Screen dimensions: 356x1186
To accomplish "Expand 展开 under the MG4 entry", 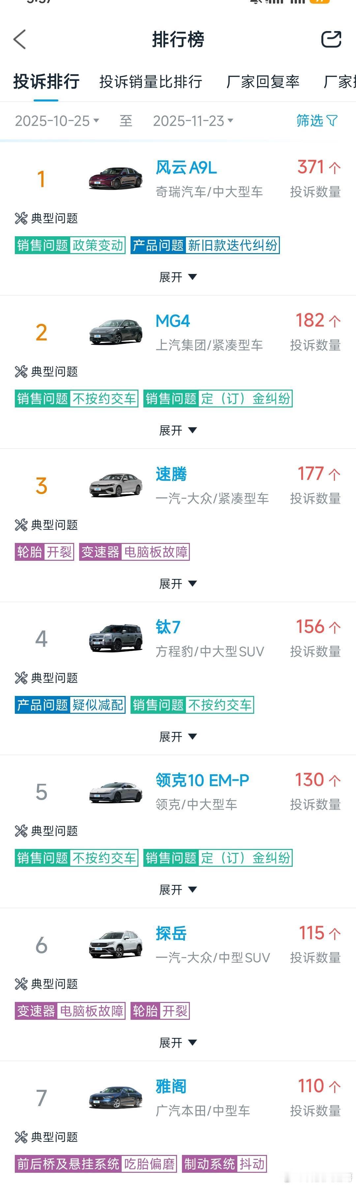I will 179,430.
